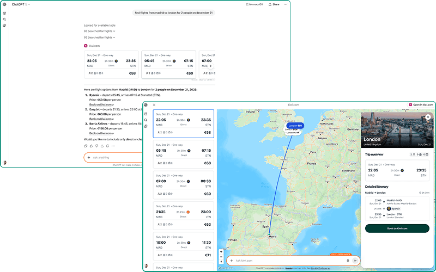The image size is (436, 272).
Task: Select the 10:00 to 11:30 €71 flight
Action: coord(184,246)
